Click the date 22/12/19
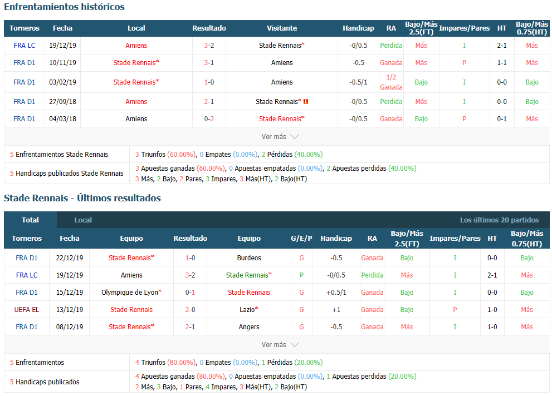Image resolution: width=552 pixels, height=396 pixels. [x=70, y=258]
